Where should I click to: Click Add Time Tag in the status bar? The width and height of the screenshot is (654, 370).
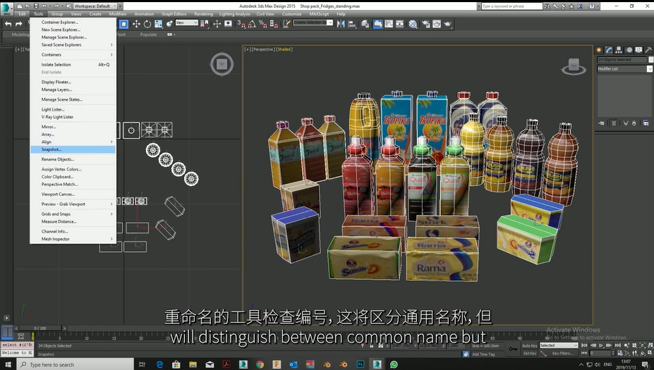click(483, 354)
